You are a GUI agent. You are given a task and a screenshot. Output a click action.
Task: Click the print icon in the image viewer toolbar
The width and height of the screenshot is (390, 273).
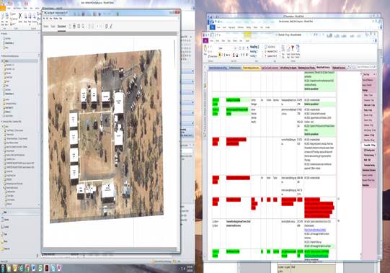(74, 26)
